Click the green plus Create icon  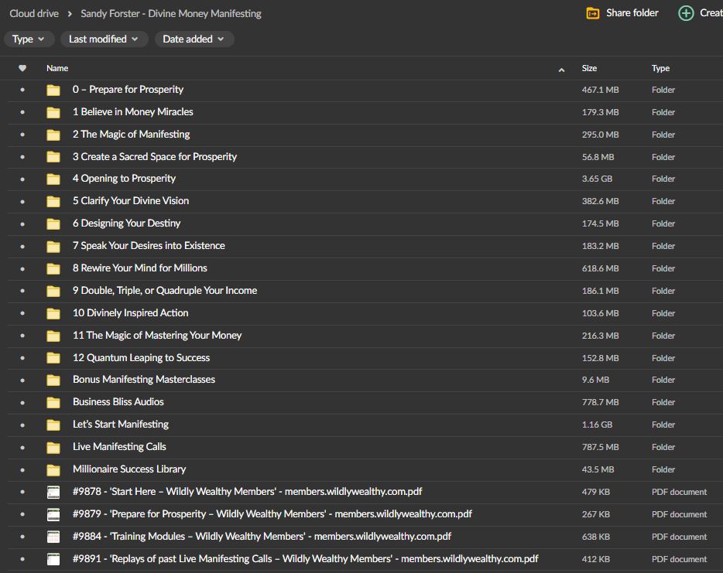point(686,13)
